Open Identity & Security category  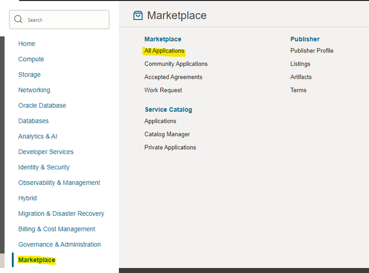click(44, 167)
